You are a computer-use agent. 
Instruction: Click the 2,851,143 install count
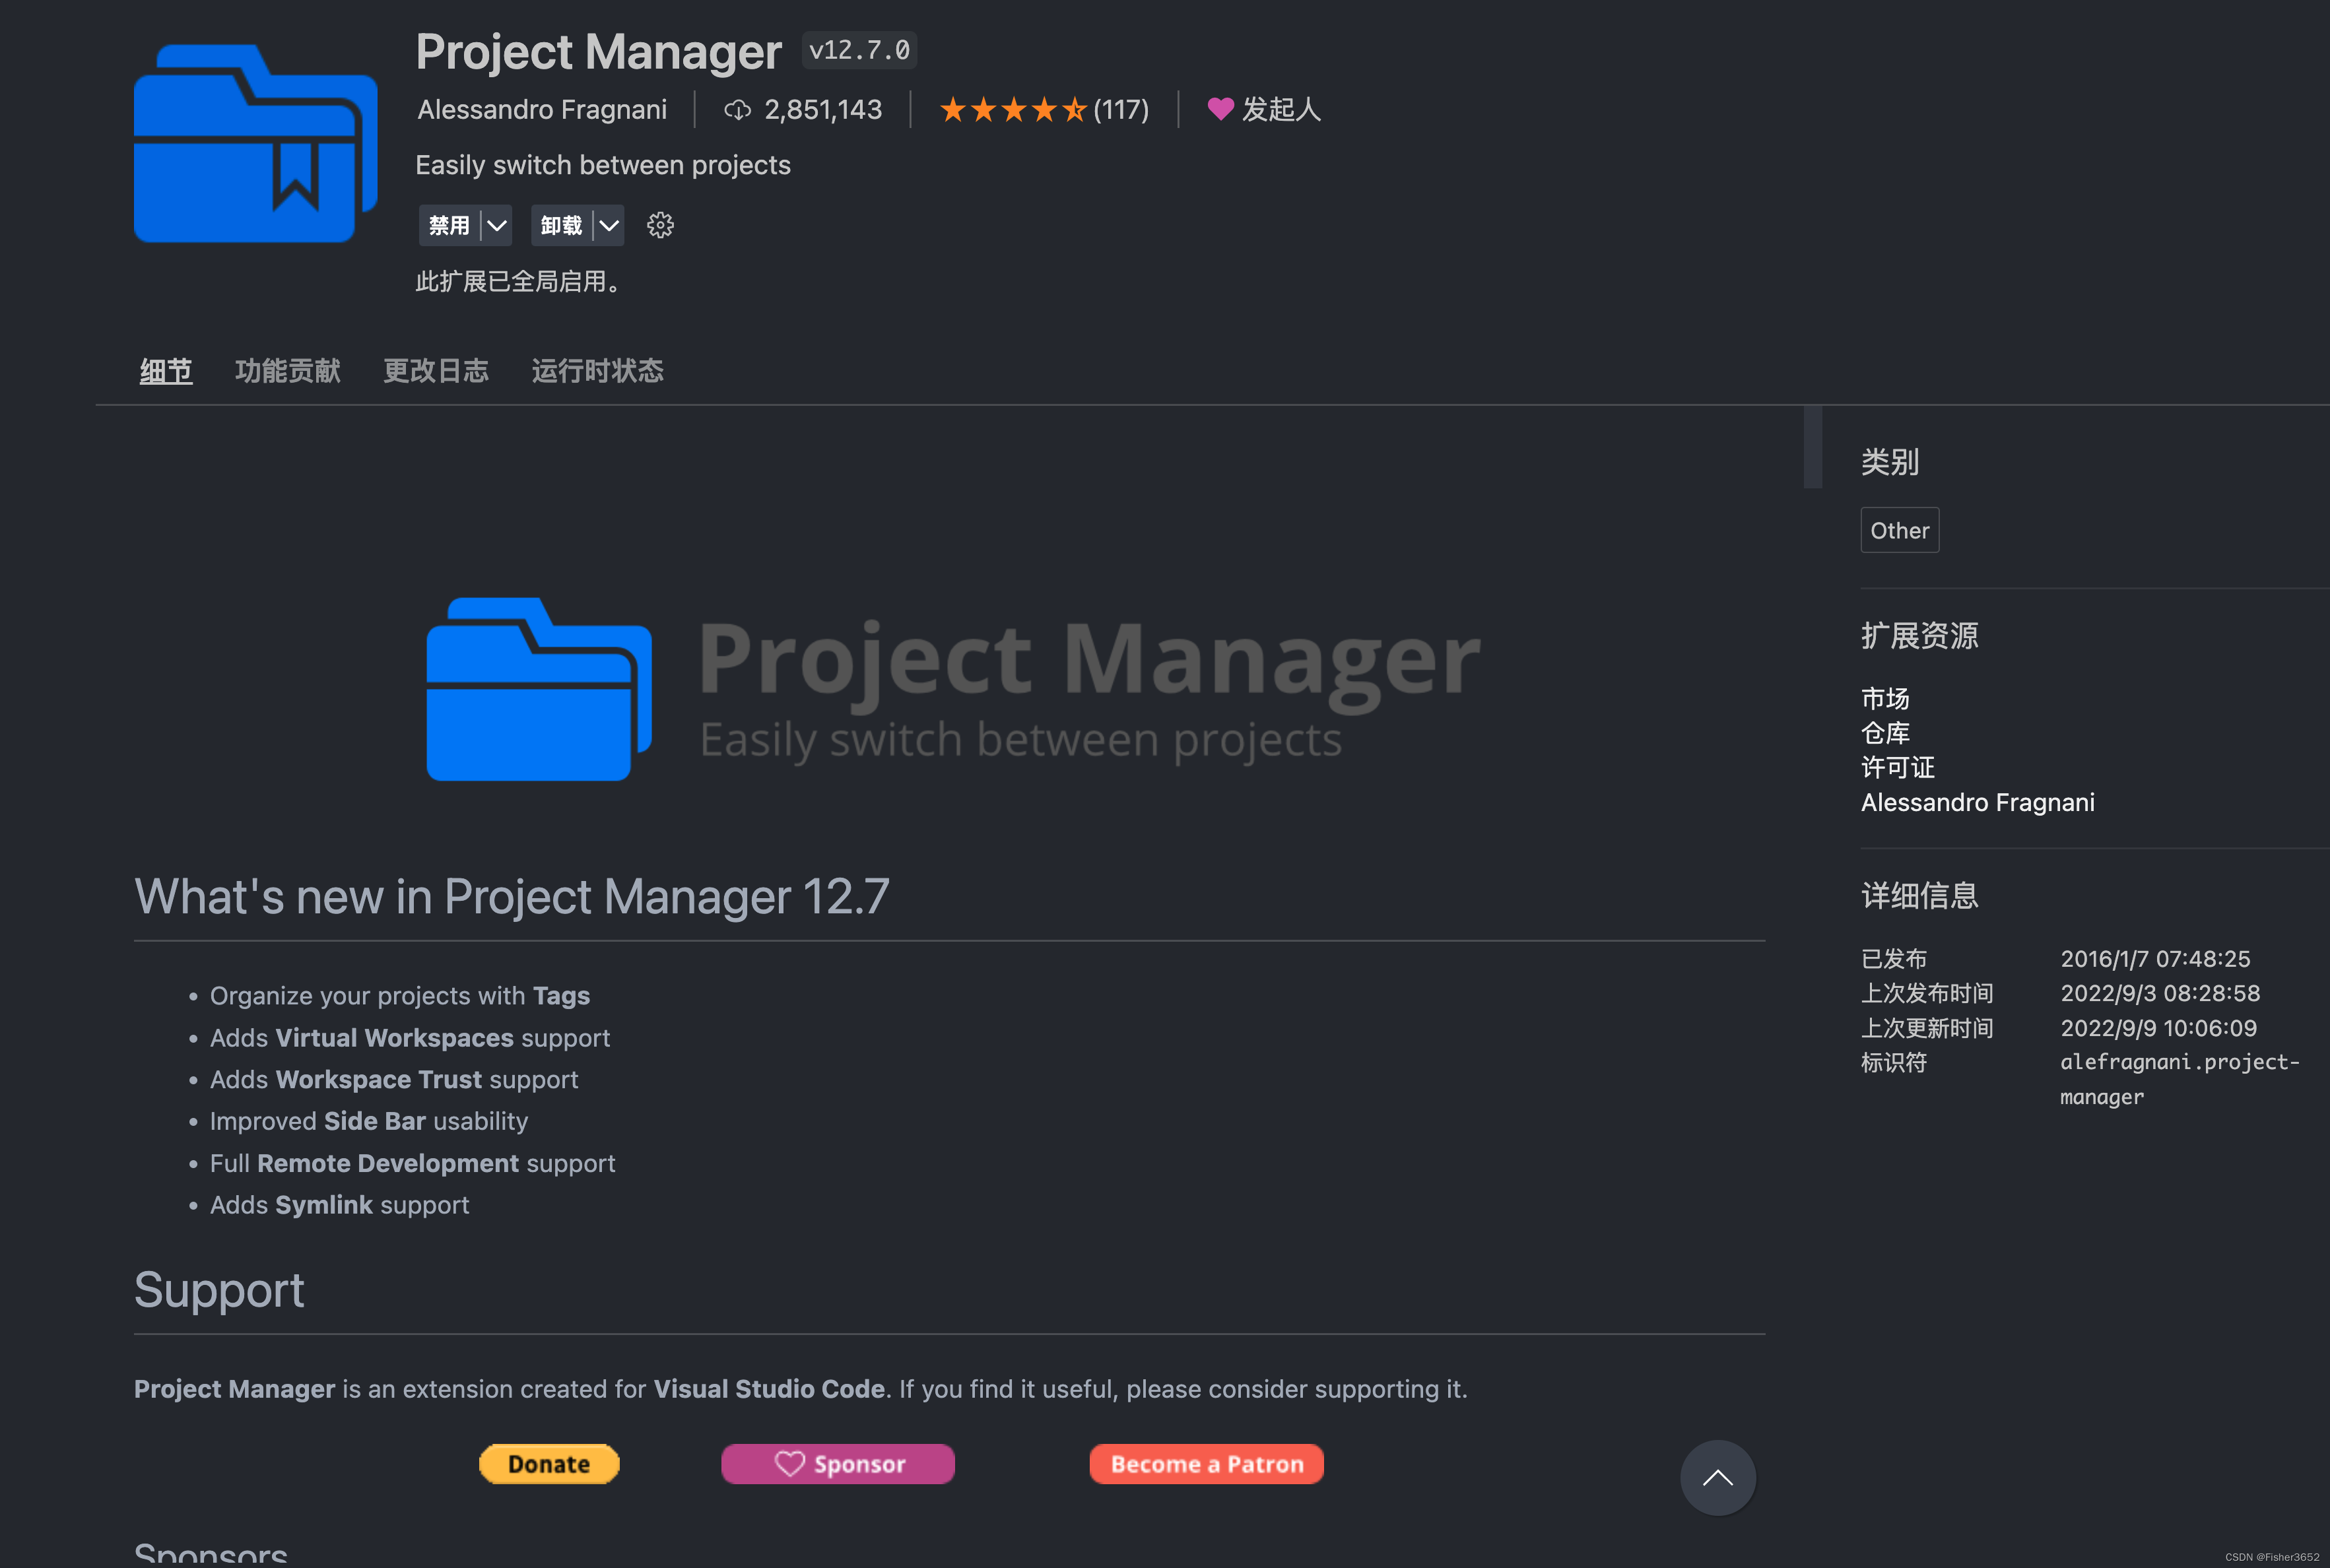point(823,109)
